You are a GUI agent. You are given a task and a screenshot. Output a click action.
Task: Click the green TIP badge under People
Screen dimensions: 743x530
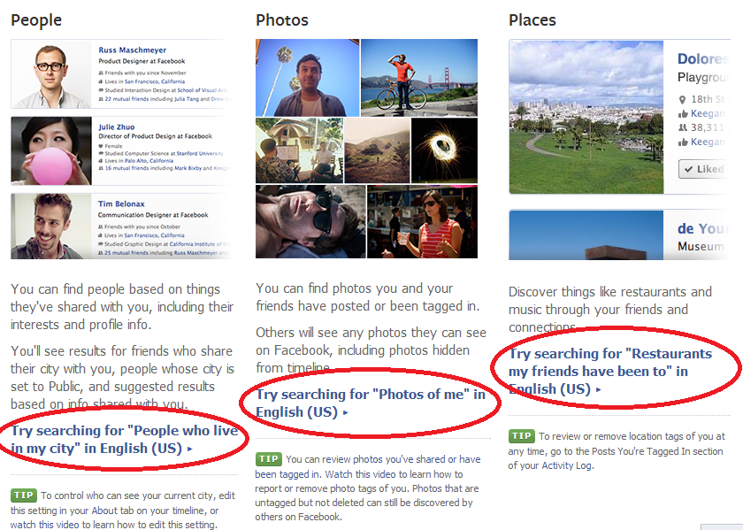(23, 495)
